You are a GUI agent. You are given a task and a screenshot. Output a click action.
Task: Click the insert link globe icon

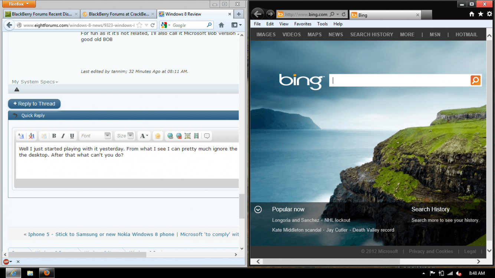(170, 136)
